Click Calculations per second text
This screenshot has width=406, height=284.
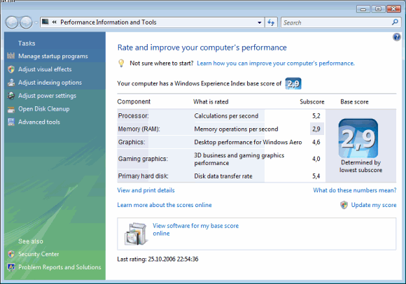(226, 116)
